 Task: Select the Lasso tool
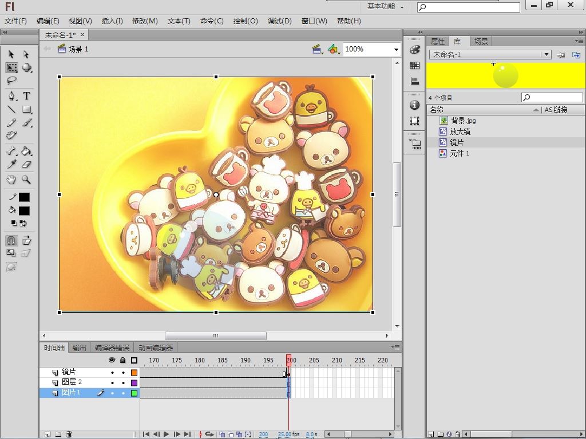(11, 80)
